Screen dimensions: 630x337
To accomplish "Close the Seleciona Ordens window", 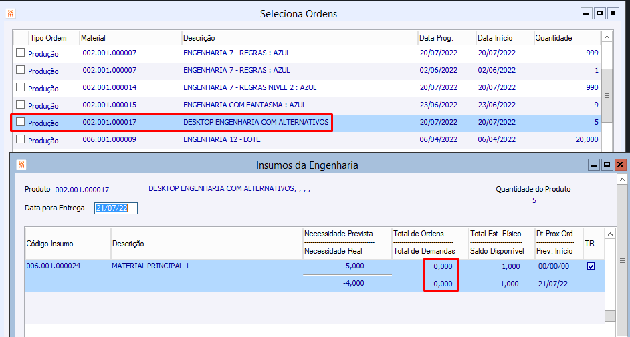I will tap(613, 13).
